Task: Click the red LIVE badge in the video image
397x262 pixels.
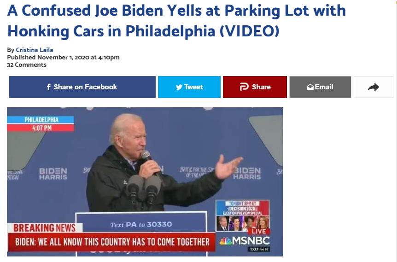Action: 259,231
